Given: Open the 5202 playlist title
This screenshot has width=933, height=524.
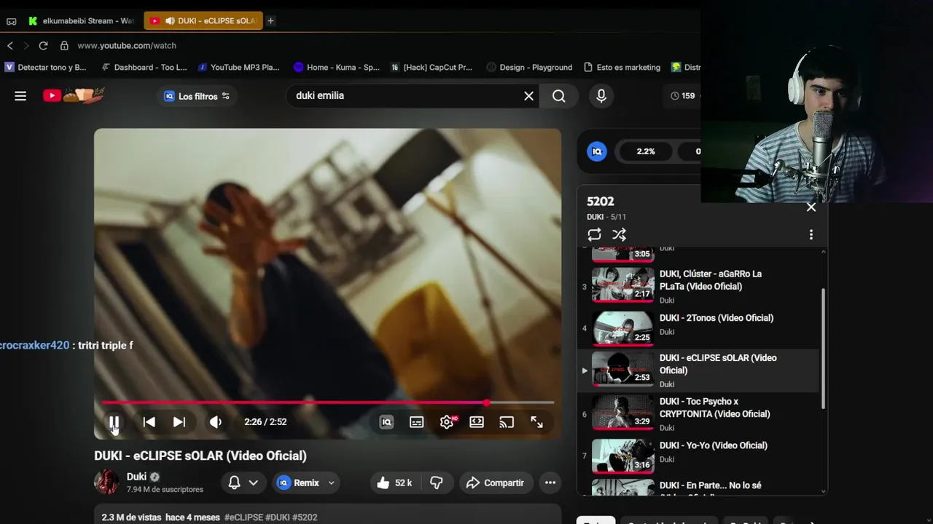Looking at the screenshot, I should [601, 202].
